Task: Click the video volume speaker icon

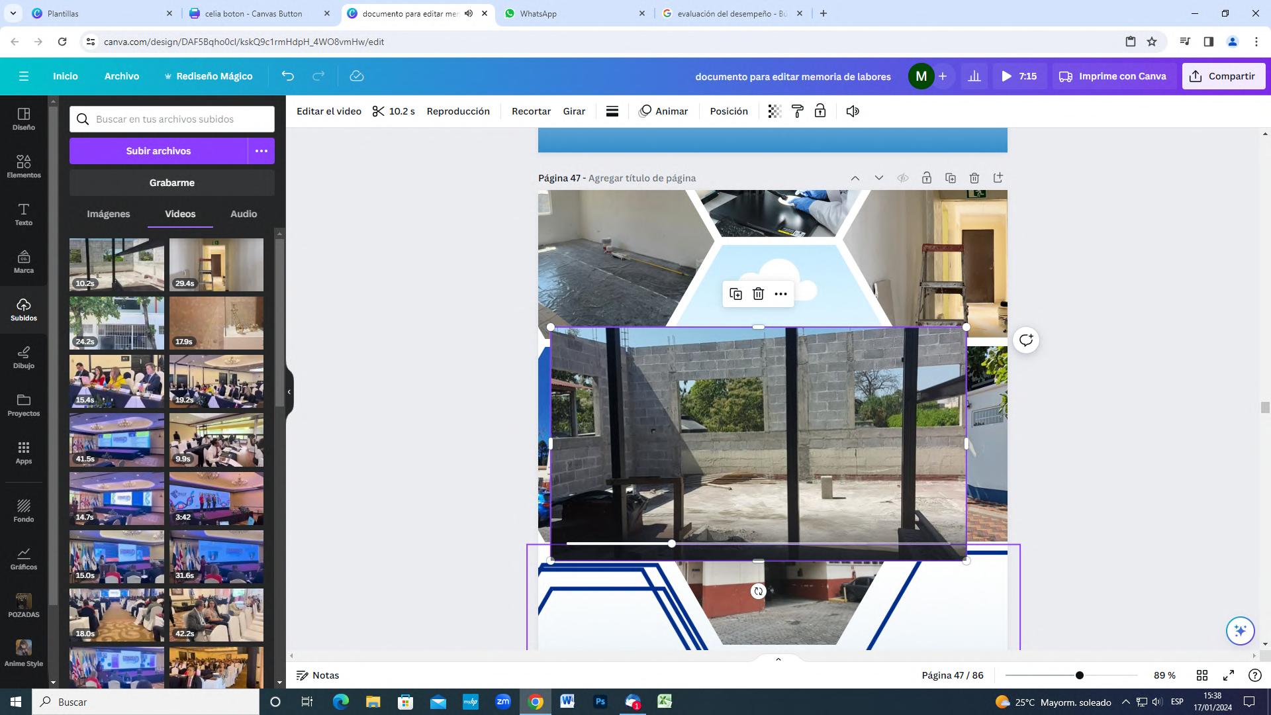Action: tap(853, 111)
